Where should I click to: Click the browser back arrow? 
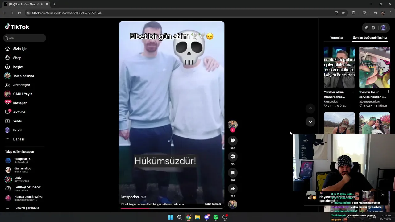click(4, 13)
